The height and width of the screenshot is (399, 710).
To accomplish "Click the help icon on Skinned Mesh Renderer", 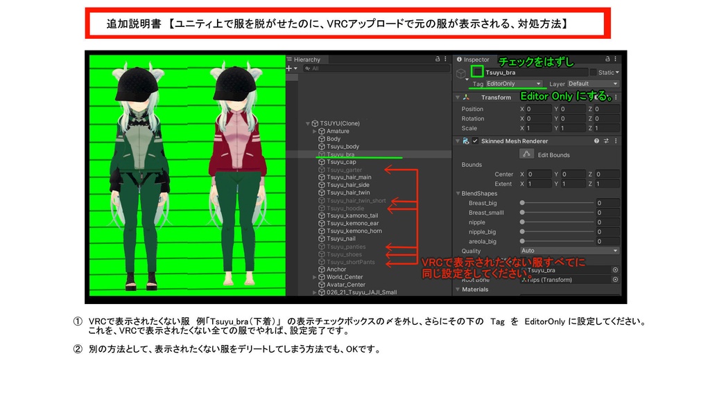I will tap(596, 141).
